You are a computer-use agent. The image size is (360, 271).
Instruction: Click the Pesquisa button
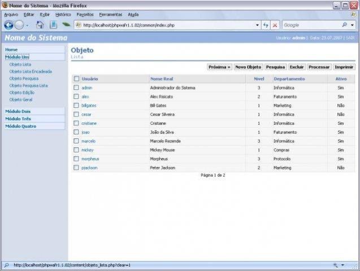point(275,67)
